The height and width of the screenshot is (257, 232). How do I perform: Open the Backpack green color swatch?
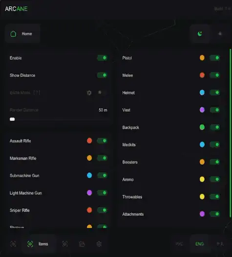(202, 127)
